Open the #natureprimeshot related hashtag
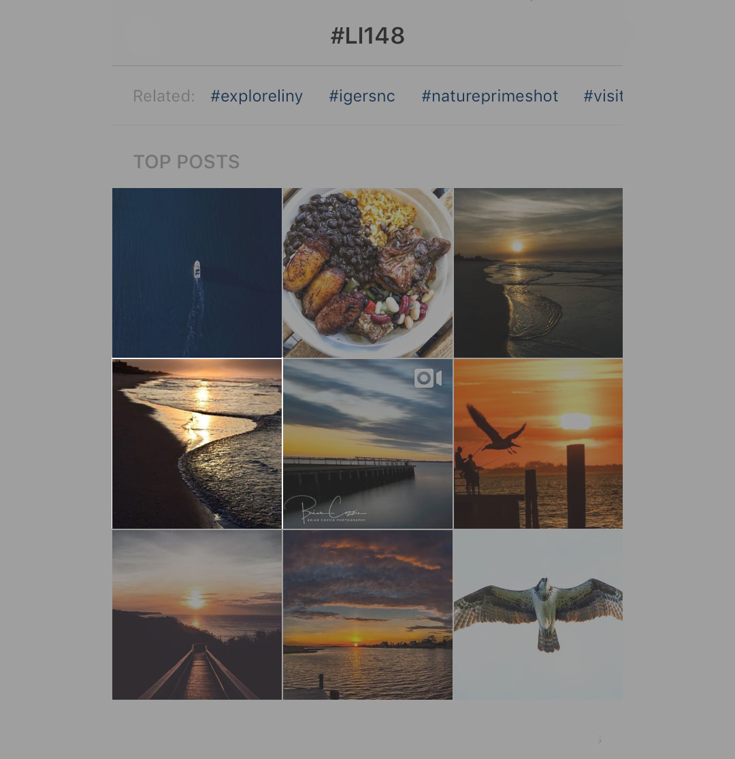Screen dimensions: 735x759 (489, 96)
